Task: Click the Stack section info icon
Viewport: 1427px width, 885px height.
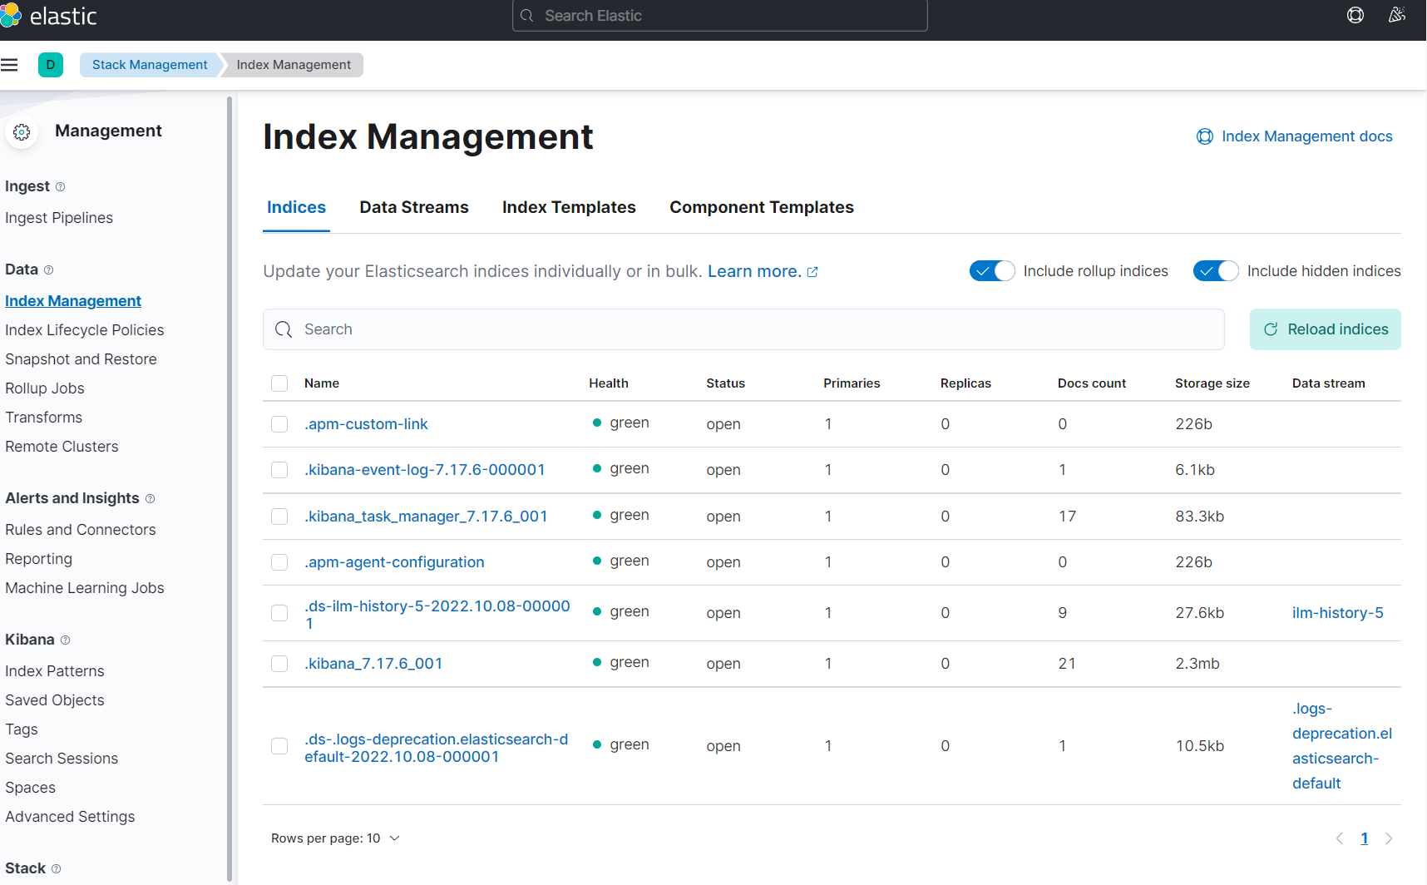Action: point(56,869)
